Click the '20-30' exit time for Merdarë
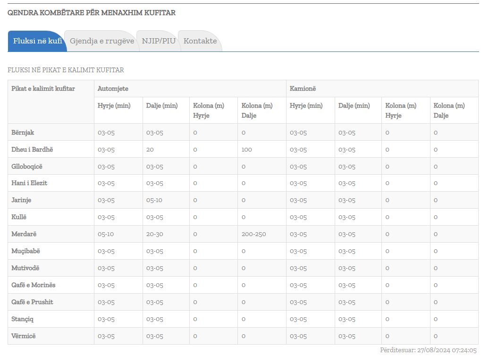Viewport: 481px width, 356px height. tap(155, 235)
